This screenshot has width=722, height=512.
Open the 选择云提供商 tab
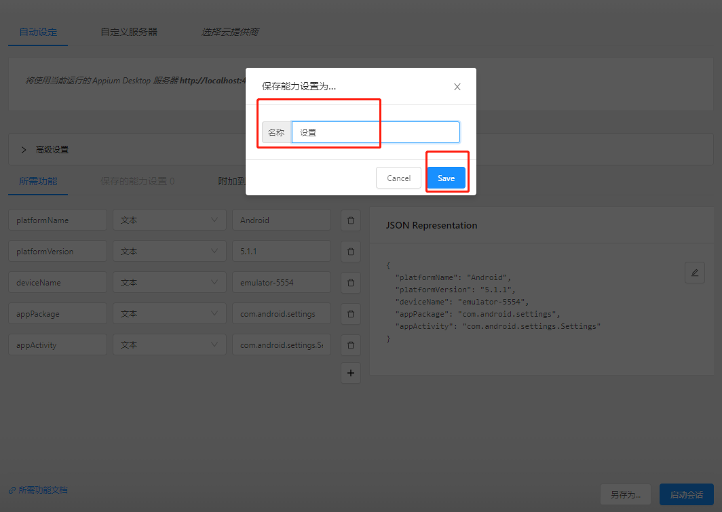[230, 32]
